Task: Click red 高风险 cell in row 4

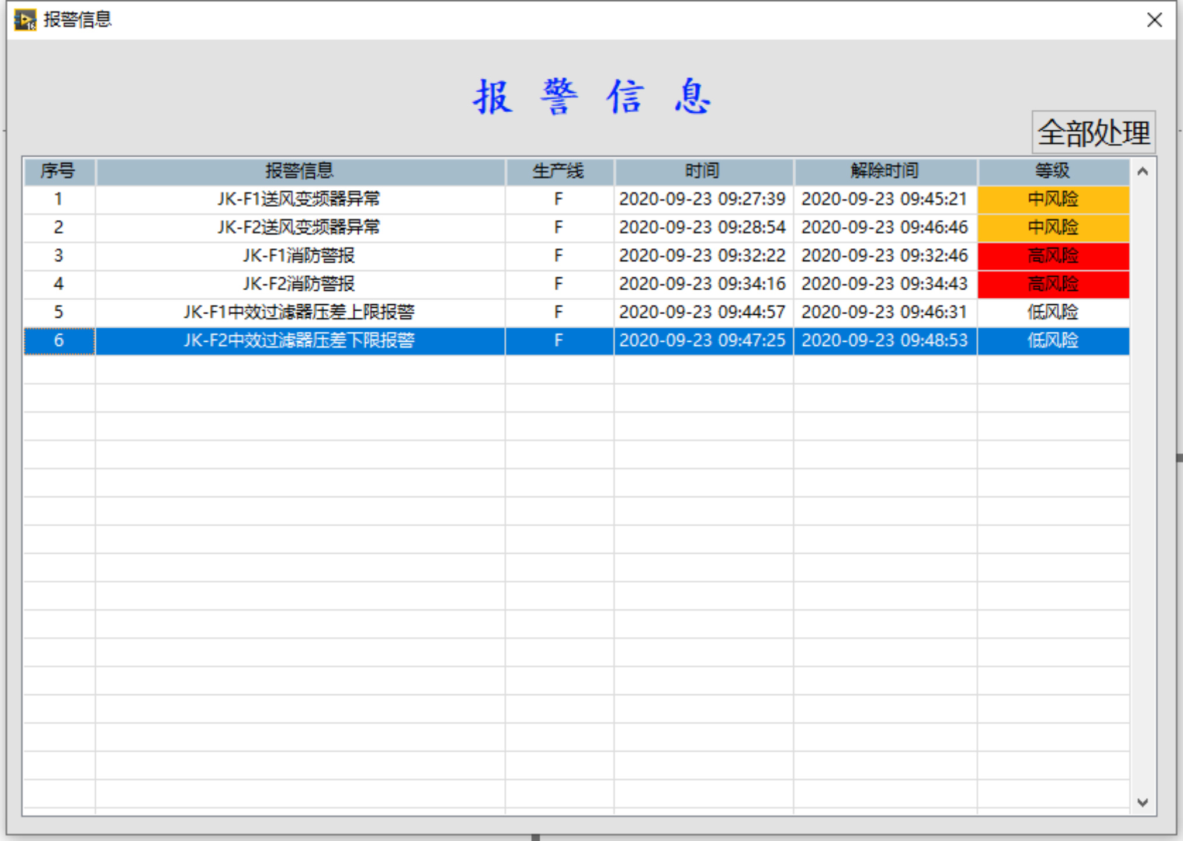Action: coord(1053,284)
